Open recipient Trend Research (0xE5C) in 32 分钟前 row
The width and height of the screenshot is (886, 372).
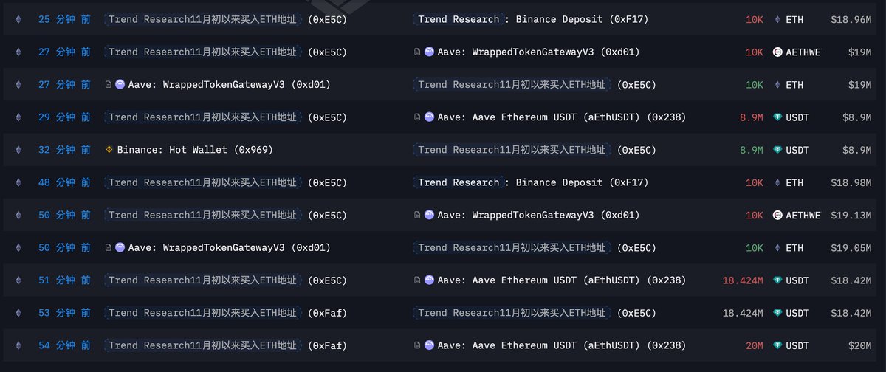[535, 150]
